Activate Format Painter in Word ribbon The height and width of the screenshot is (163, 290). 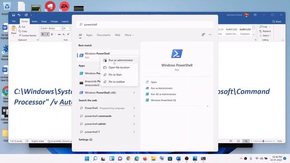pos(27,35)
